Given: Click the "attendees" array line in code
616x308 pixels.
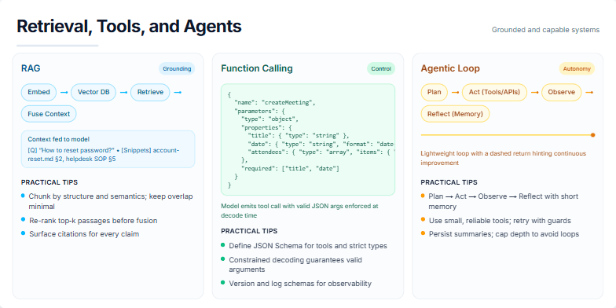Looking at the screenshot, I should tap(321, 152).
